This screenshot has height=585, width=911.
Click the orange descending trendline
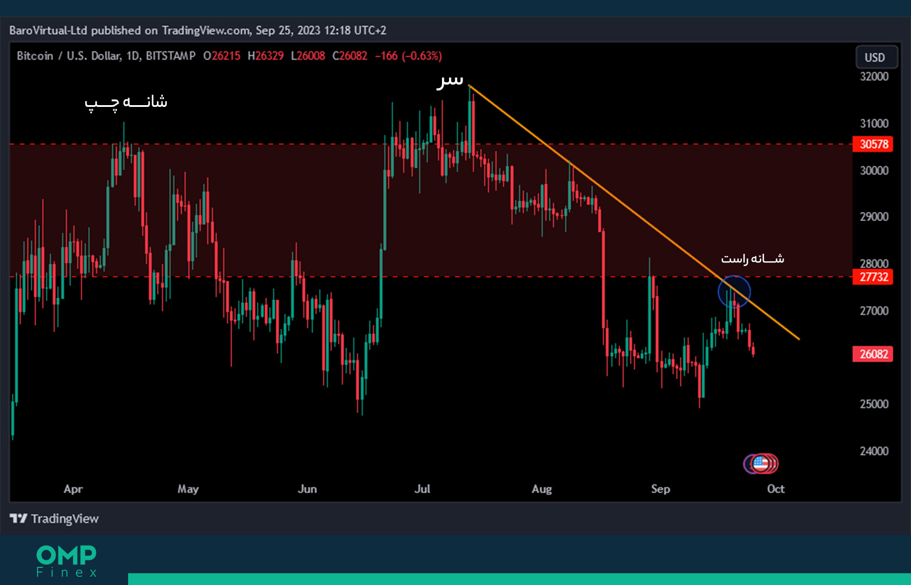pos(634,212)
